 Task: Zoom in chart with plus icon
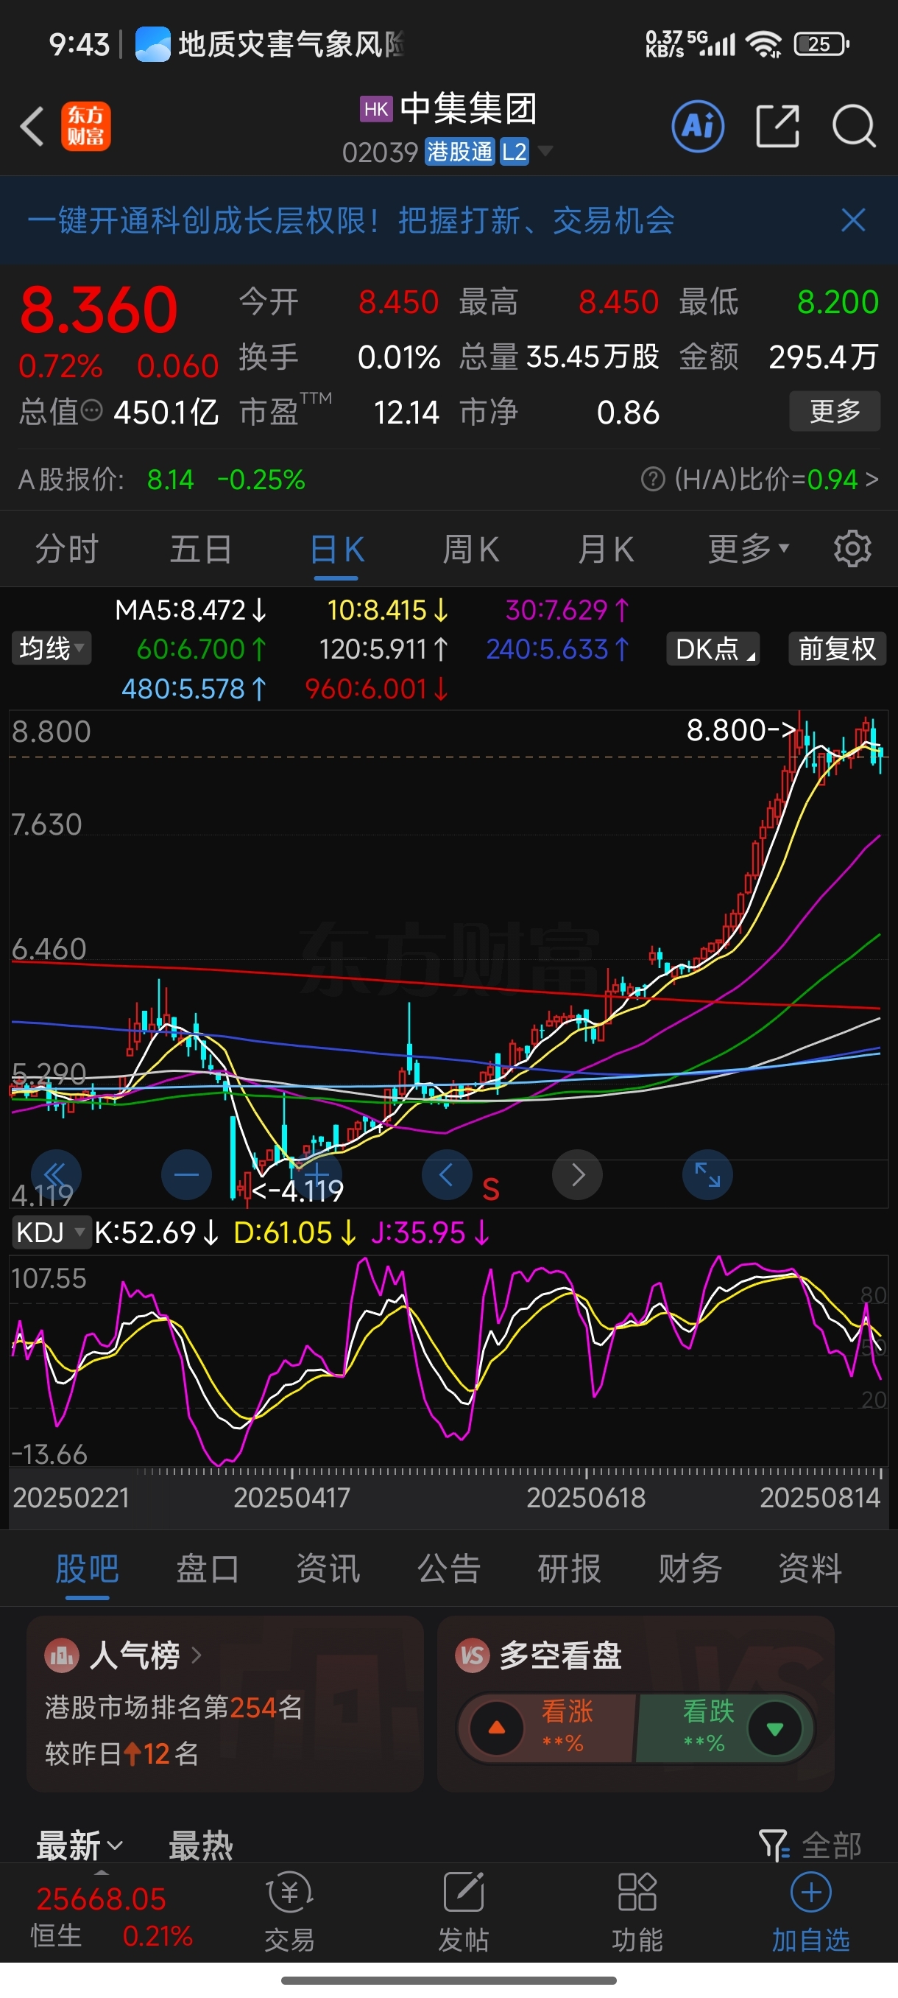(316, 1175)
